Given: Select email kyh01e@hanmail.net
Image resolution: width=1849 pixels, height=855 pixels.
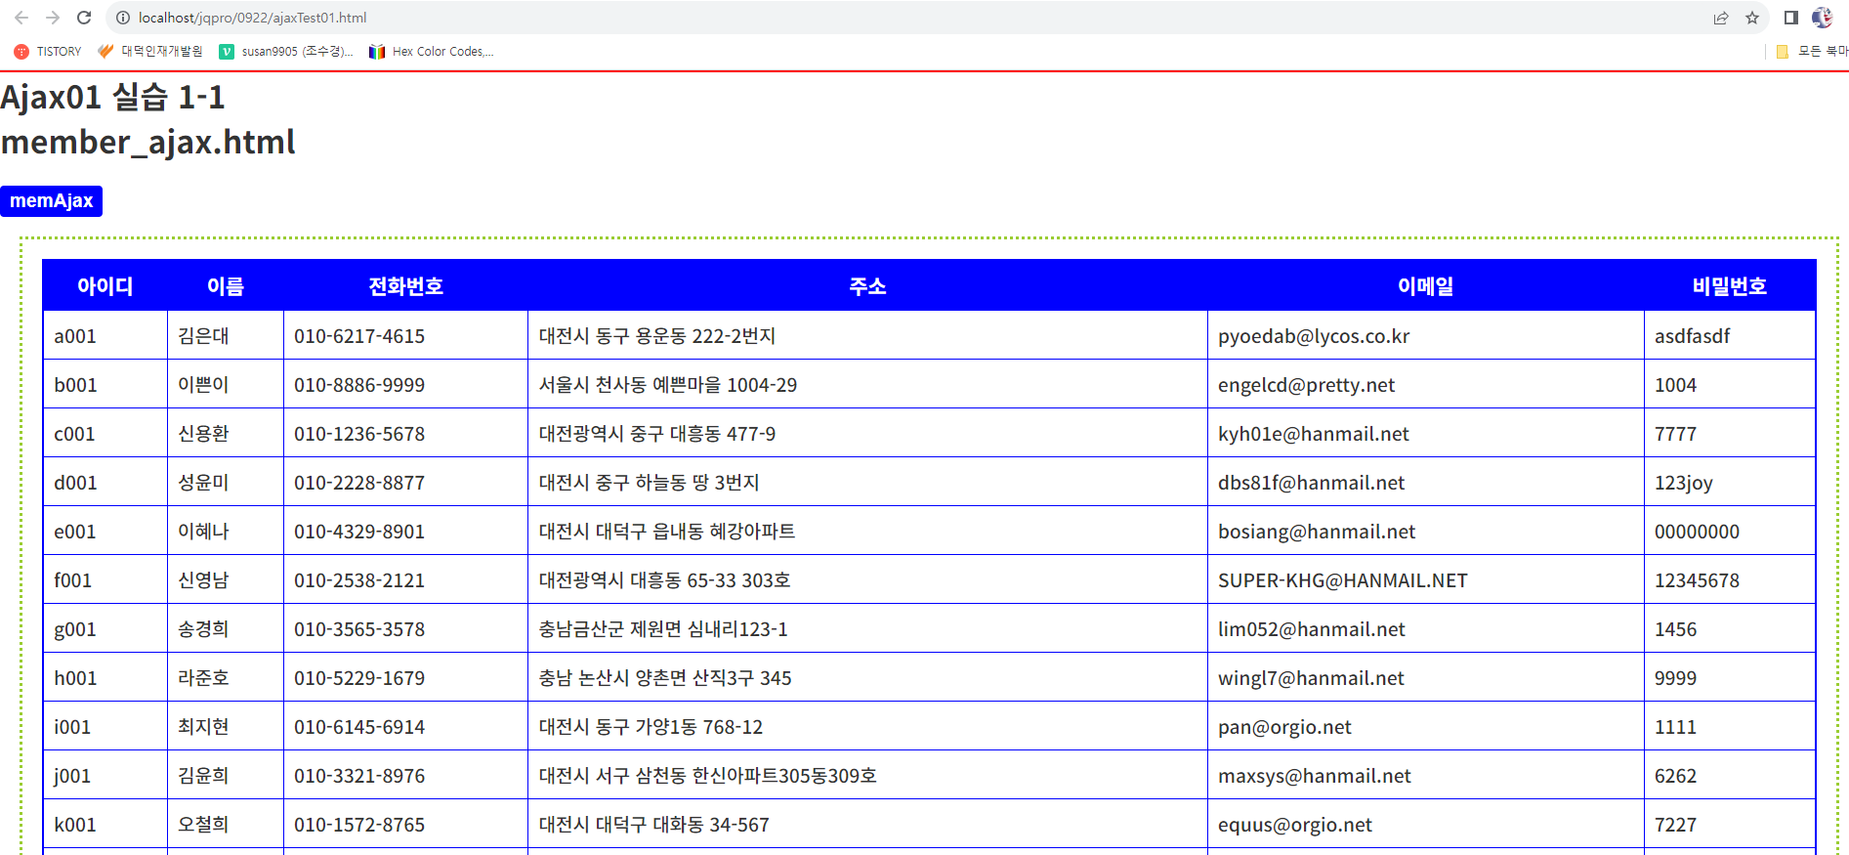Looking at the screenshot, I should point(1314,434).
